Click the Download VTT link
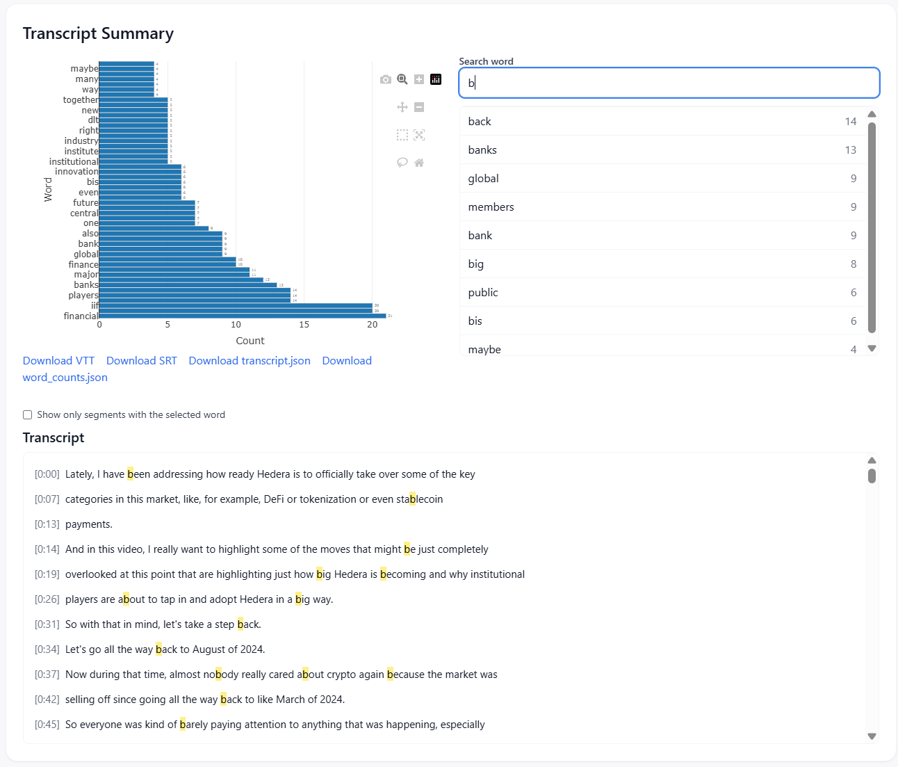This screenshot has height=767, width=898. (58, 360)
